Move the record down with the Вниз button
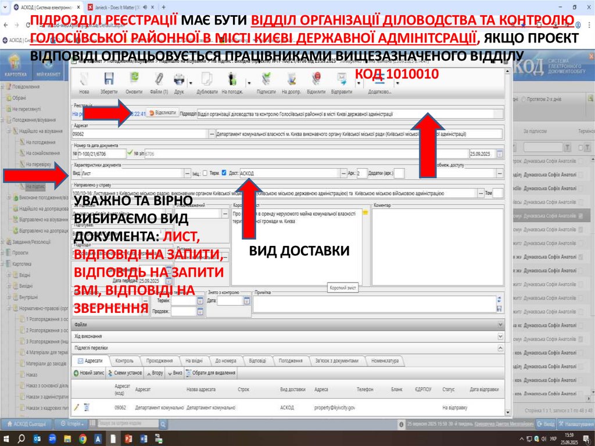The width and height of the screenshot is (595, 446). (175, 373)
